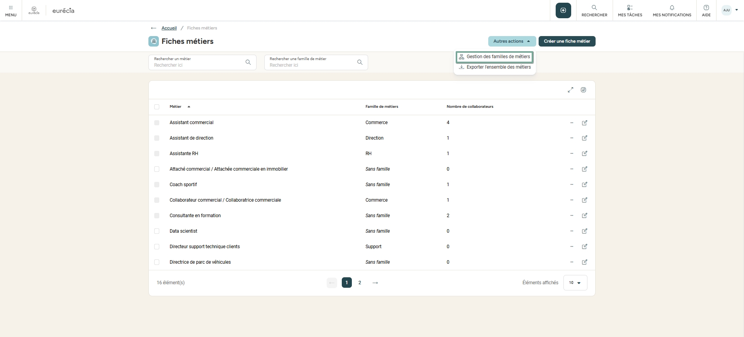Click the dark plus quick-create icon
Image resolution: width=744 pixels, height=337 pixels.
pos(563,10)
